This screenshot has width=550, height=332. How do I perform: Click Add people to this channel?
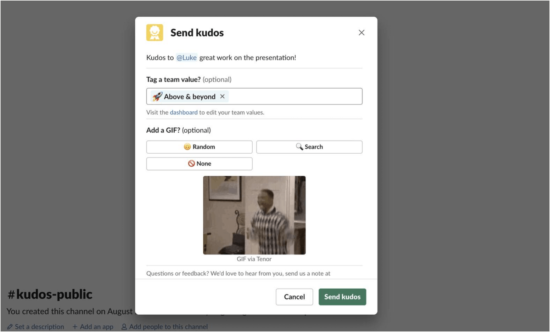[164, 326]
